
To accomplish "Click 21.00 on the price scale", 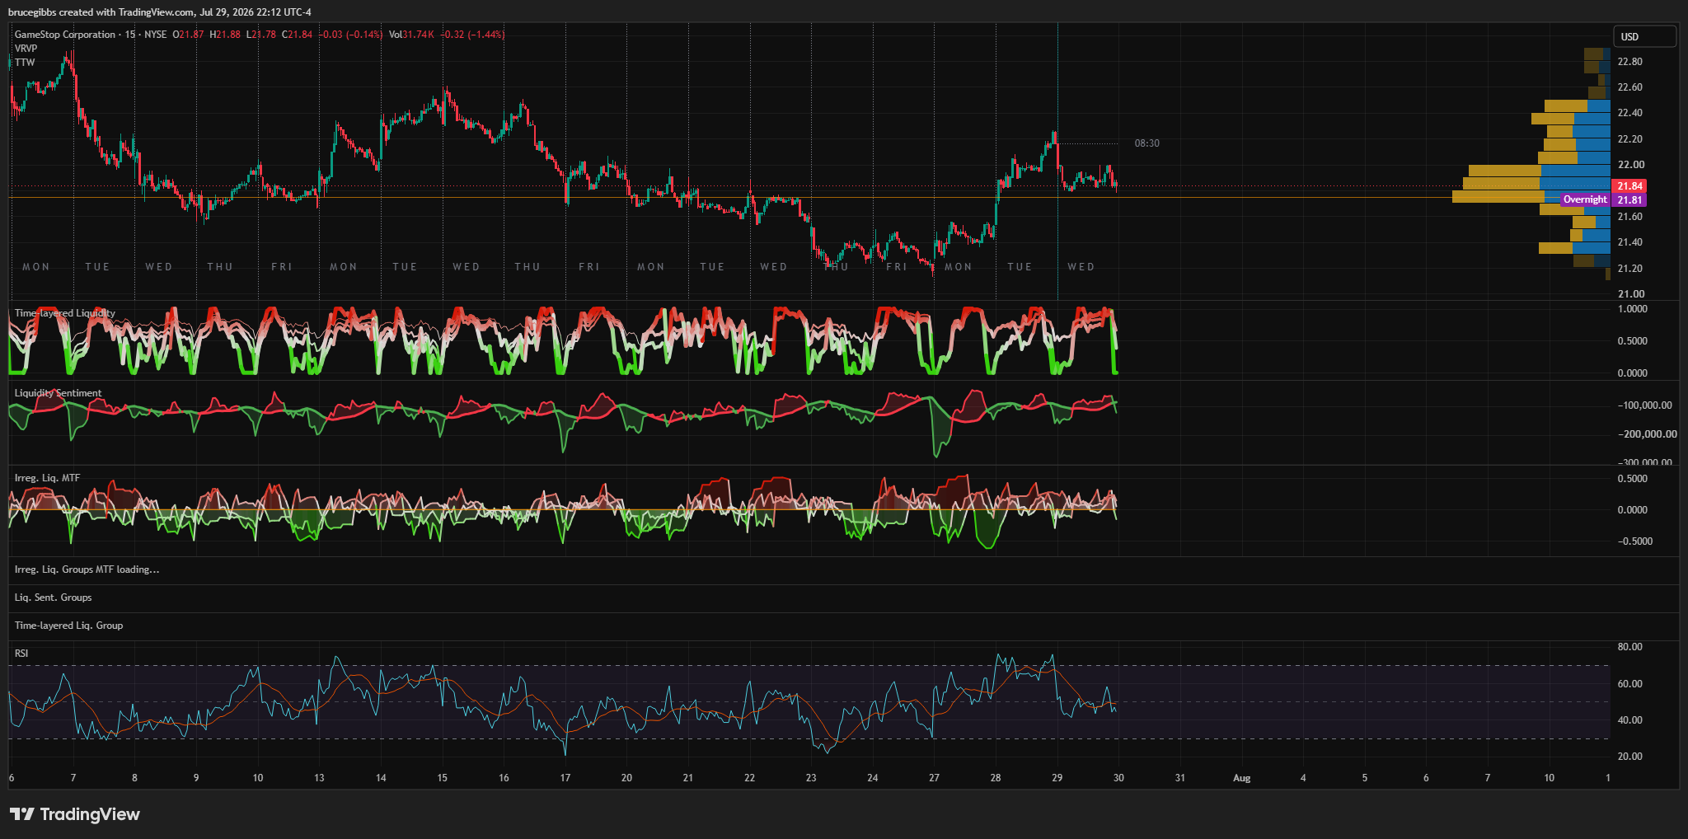I will pyautogui.click(x=1631, y=294).
